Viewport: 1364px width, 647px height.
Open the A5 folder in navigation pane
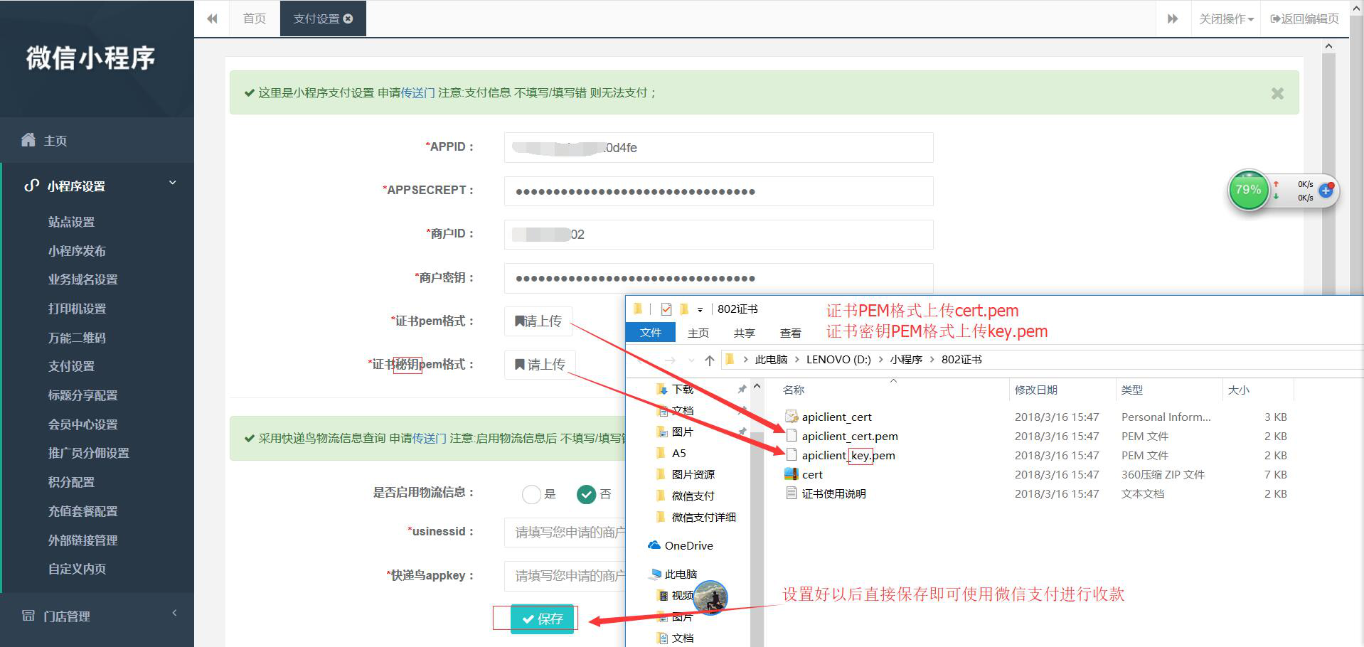point(671,453)
